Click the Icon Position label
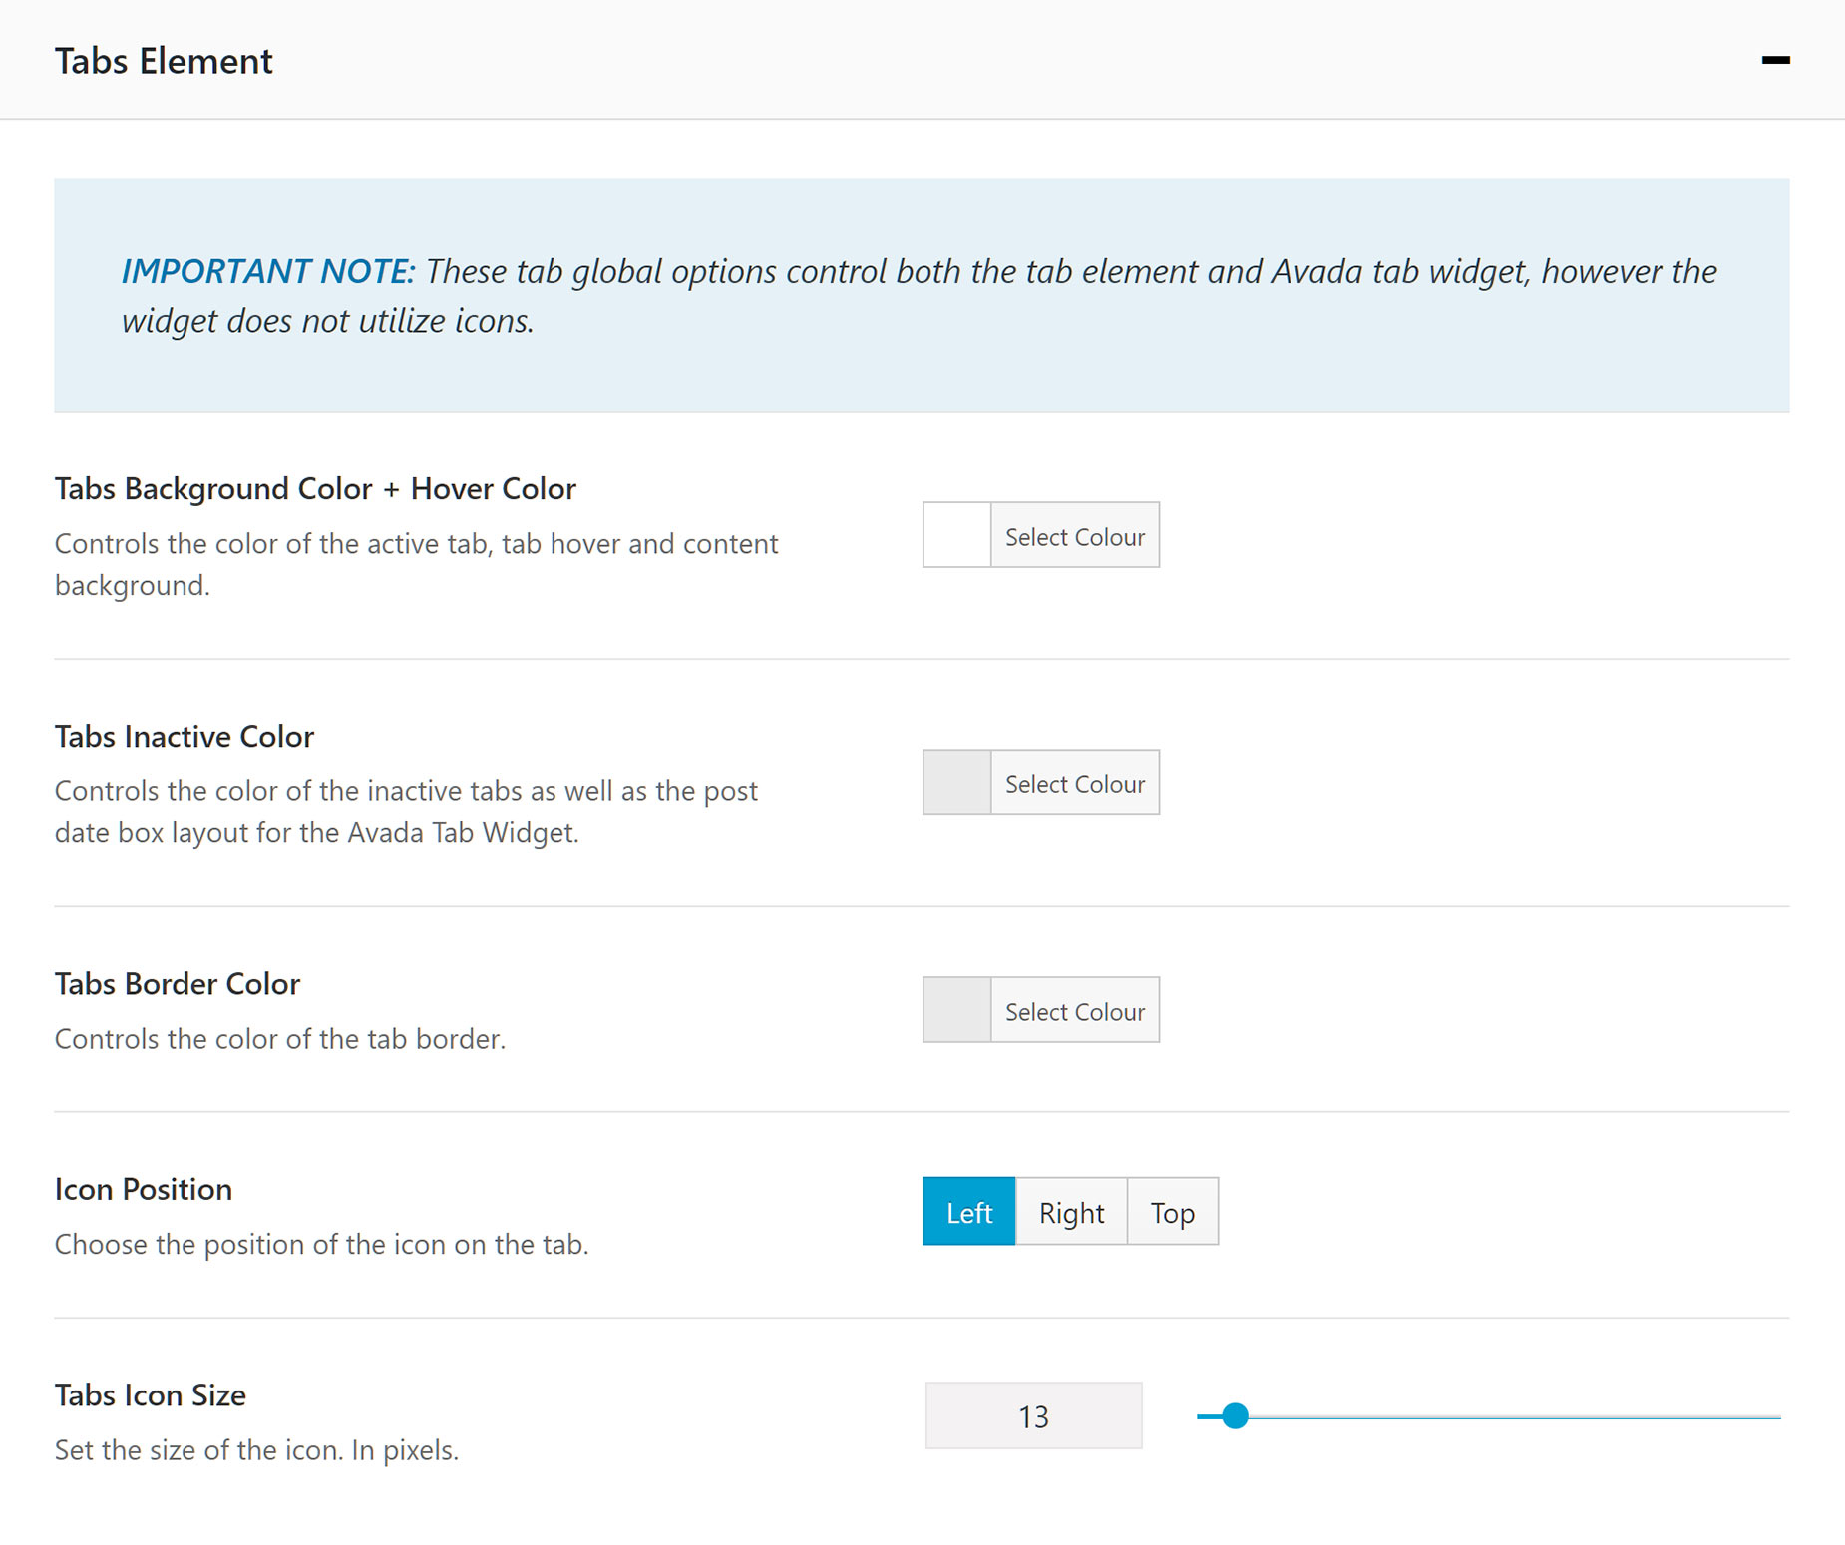This screenshot has width=1845, height=1545. coord(144,1189)
